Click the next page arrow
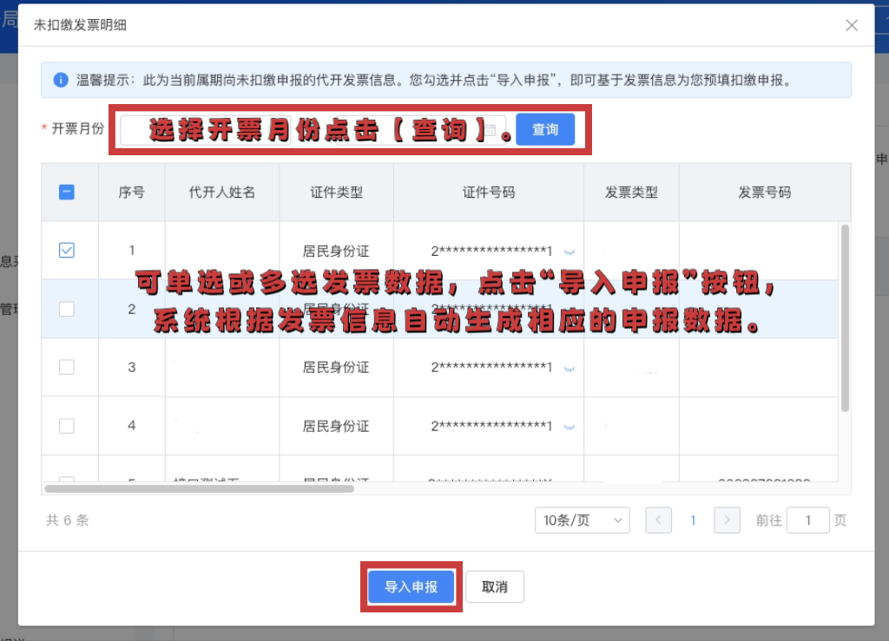Image resolution: width=889 pixels, height=641 pixels. click(727, 520)
